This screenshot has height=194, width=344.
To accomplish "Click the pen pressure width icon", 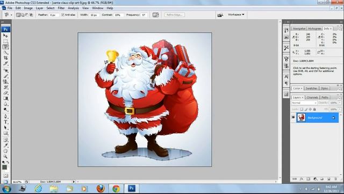I will 155,15.
